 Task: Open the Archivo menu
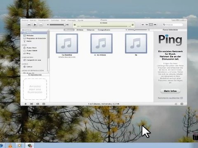tap(25, 20)
